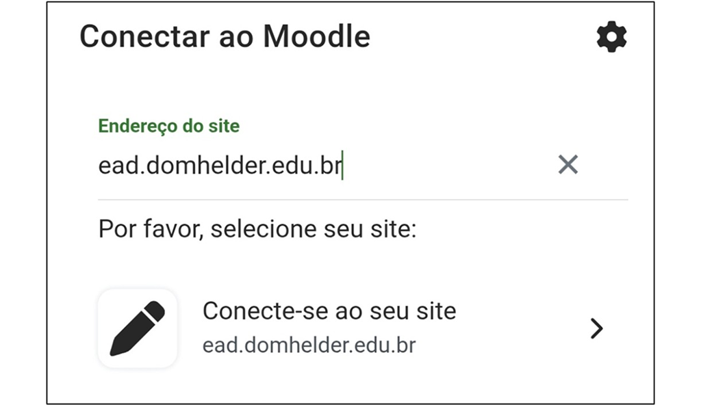Open settings via the gear icon
Screen dimensions: 701x405
pyautogui.click(x=611, y=37)
